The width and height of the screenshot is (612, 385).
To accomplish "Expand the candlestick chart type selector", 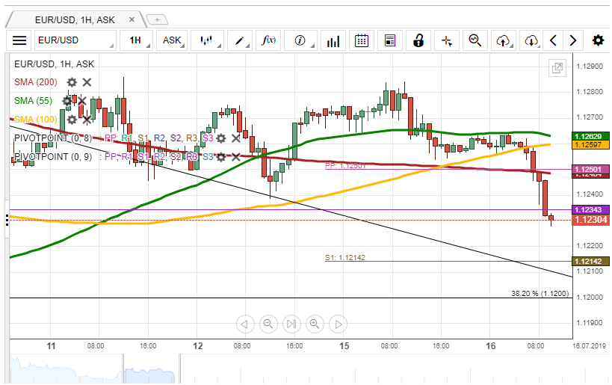I will click(207, 40).
